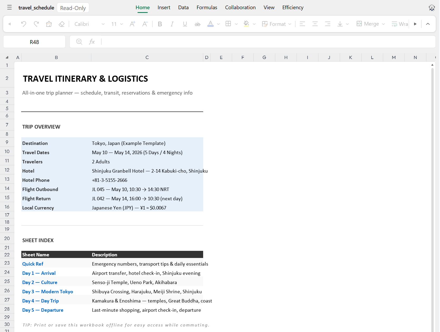Click the Name Box showing R48
The image size is (440, 332).
pos(34,42)
